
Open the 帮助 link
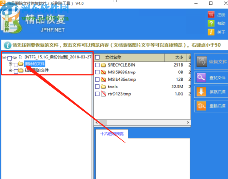[221, 24]
